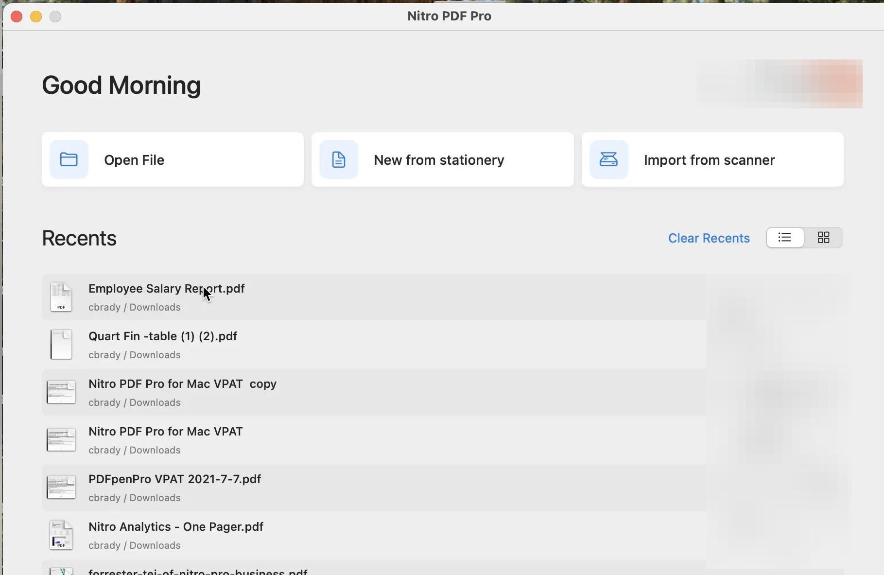Click path under Nitro Analytics - One Pager.pdf
The image size is (884, 575).
coord(135,545)
